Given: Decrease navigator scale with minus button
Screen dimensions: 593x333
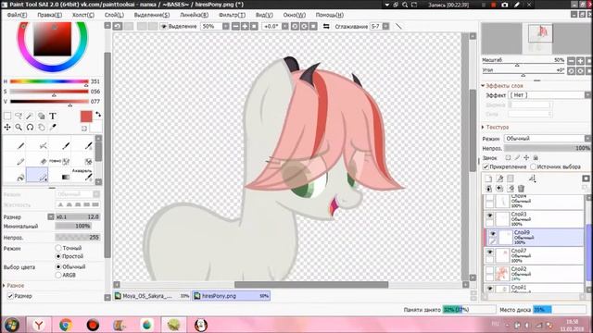Looking at the screenshot, I should point(571,60).
